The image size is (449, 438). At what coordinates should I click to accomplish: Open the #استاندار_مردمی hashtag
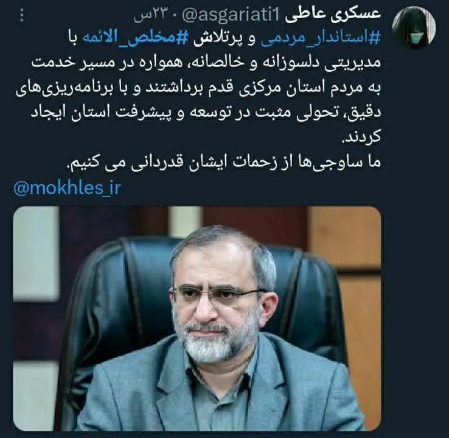[321, 39]
